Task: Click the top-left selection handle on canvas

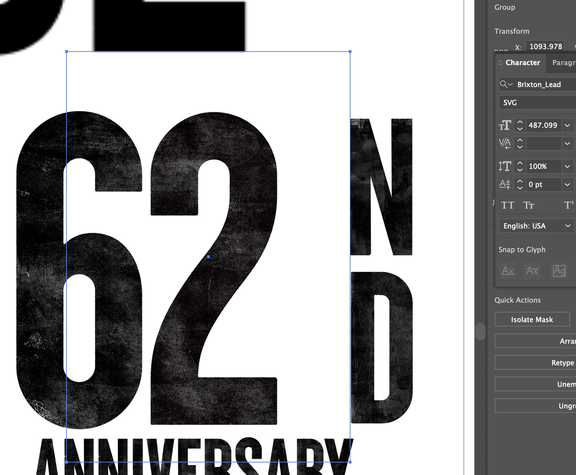Action: [x=66, y=52]
